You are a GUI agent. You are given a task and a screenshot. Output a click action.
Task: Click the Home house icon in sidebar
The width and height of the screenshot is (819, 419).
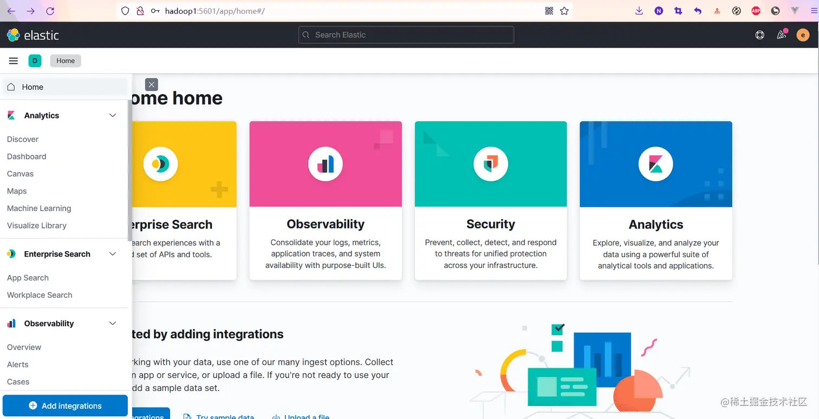click(11, 87)
